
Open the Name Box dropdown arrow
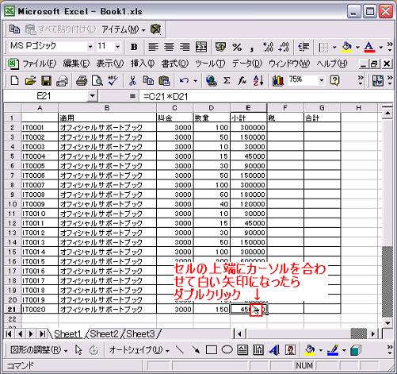point(92,95)
